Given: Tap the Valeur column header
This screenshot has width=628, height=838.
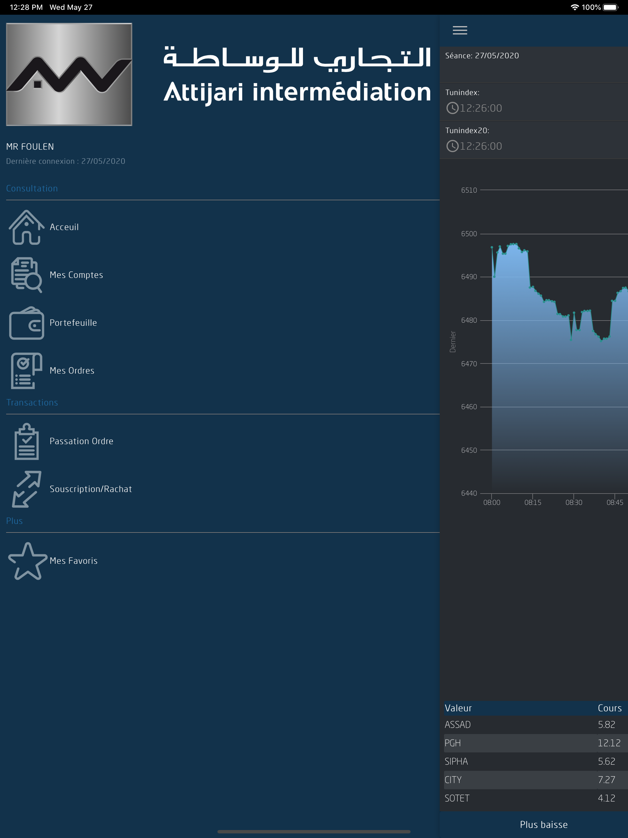Looking at the screenshot, I should pyautogui.click(x=458, y=709).
